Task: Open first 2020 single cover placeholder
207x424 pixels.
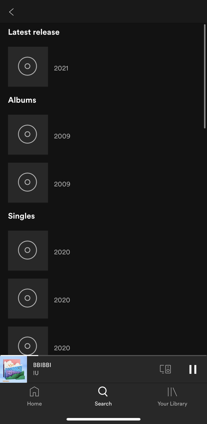Action: point(28,251)
